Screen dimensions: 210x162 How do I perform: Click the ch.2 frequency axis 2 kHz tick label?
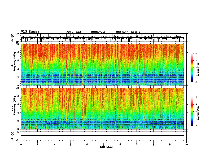coord(19,121)
